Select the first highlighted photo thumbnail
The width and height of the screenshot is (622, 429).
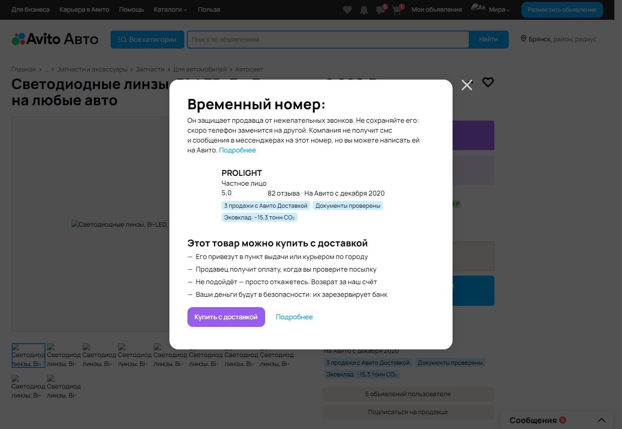tap(28, 355)
